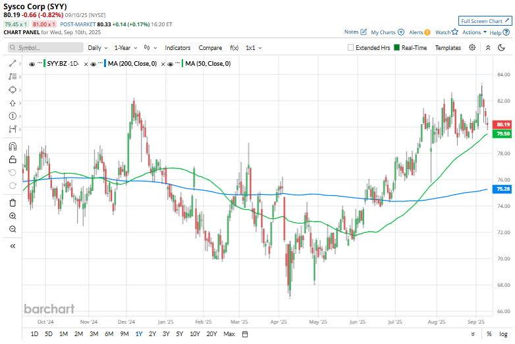This screenshot has width=515, height=344.
Task: Toggle the magnet snap mode
Action: pyautogui.click(x=13, y=146)
